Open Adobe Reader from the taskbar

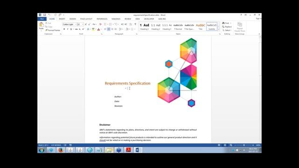coord(128,150)
